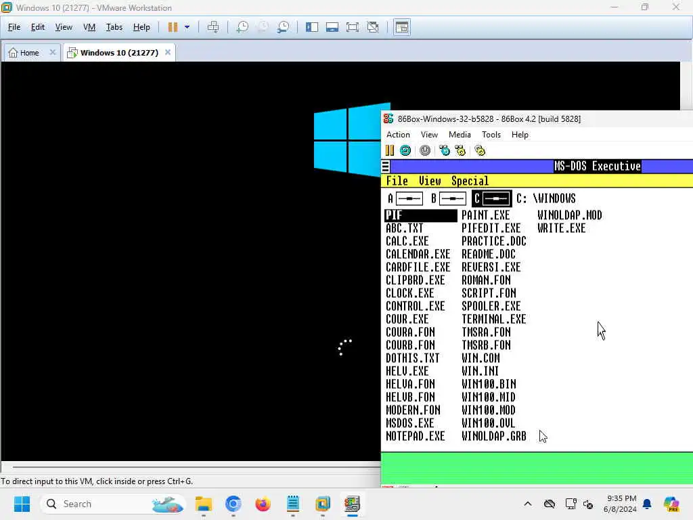Close the Home tab in VMware
The width and height of the screenshot is (693, 520).
pos(53,52)
